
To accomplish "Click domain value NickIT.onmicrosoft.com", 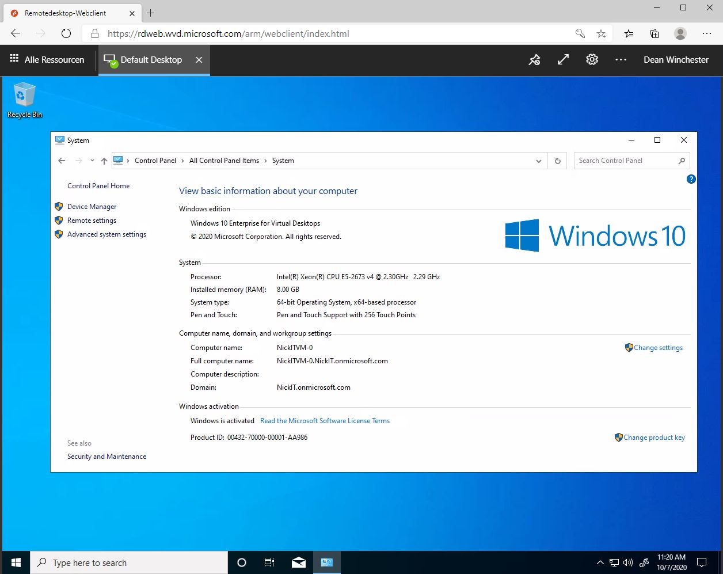I will click(313, 387).
